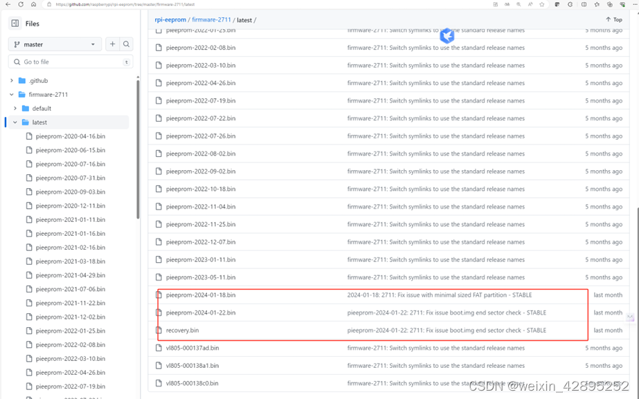Activate the read aloud icon in address bar
Screen dimensions: 639x399
530,4
